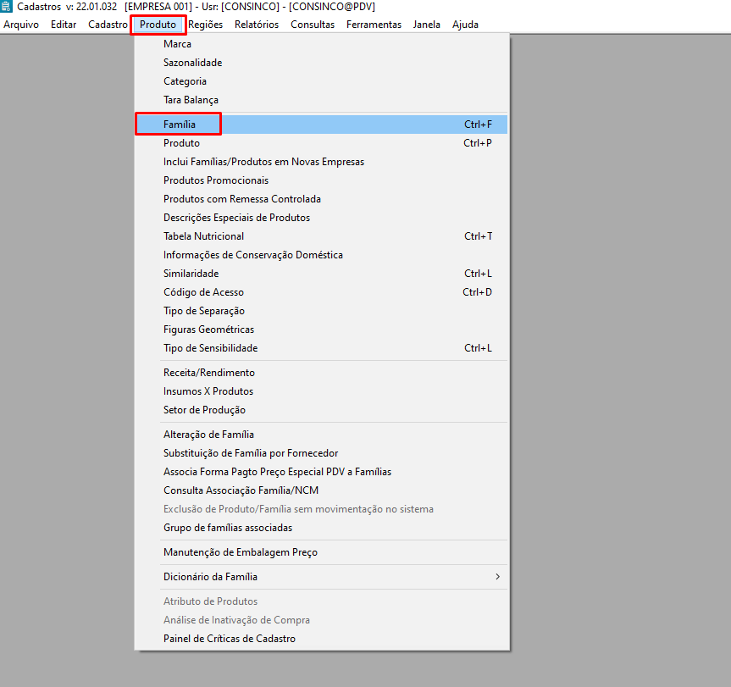731x687 pixels.
Task: Choose Tipo de Sensibilidade
Action: coord(321,348)
